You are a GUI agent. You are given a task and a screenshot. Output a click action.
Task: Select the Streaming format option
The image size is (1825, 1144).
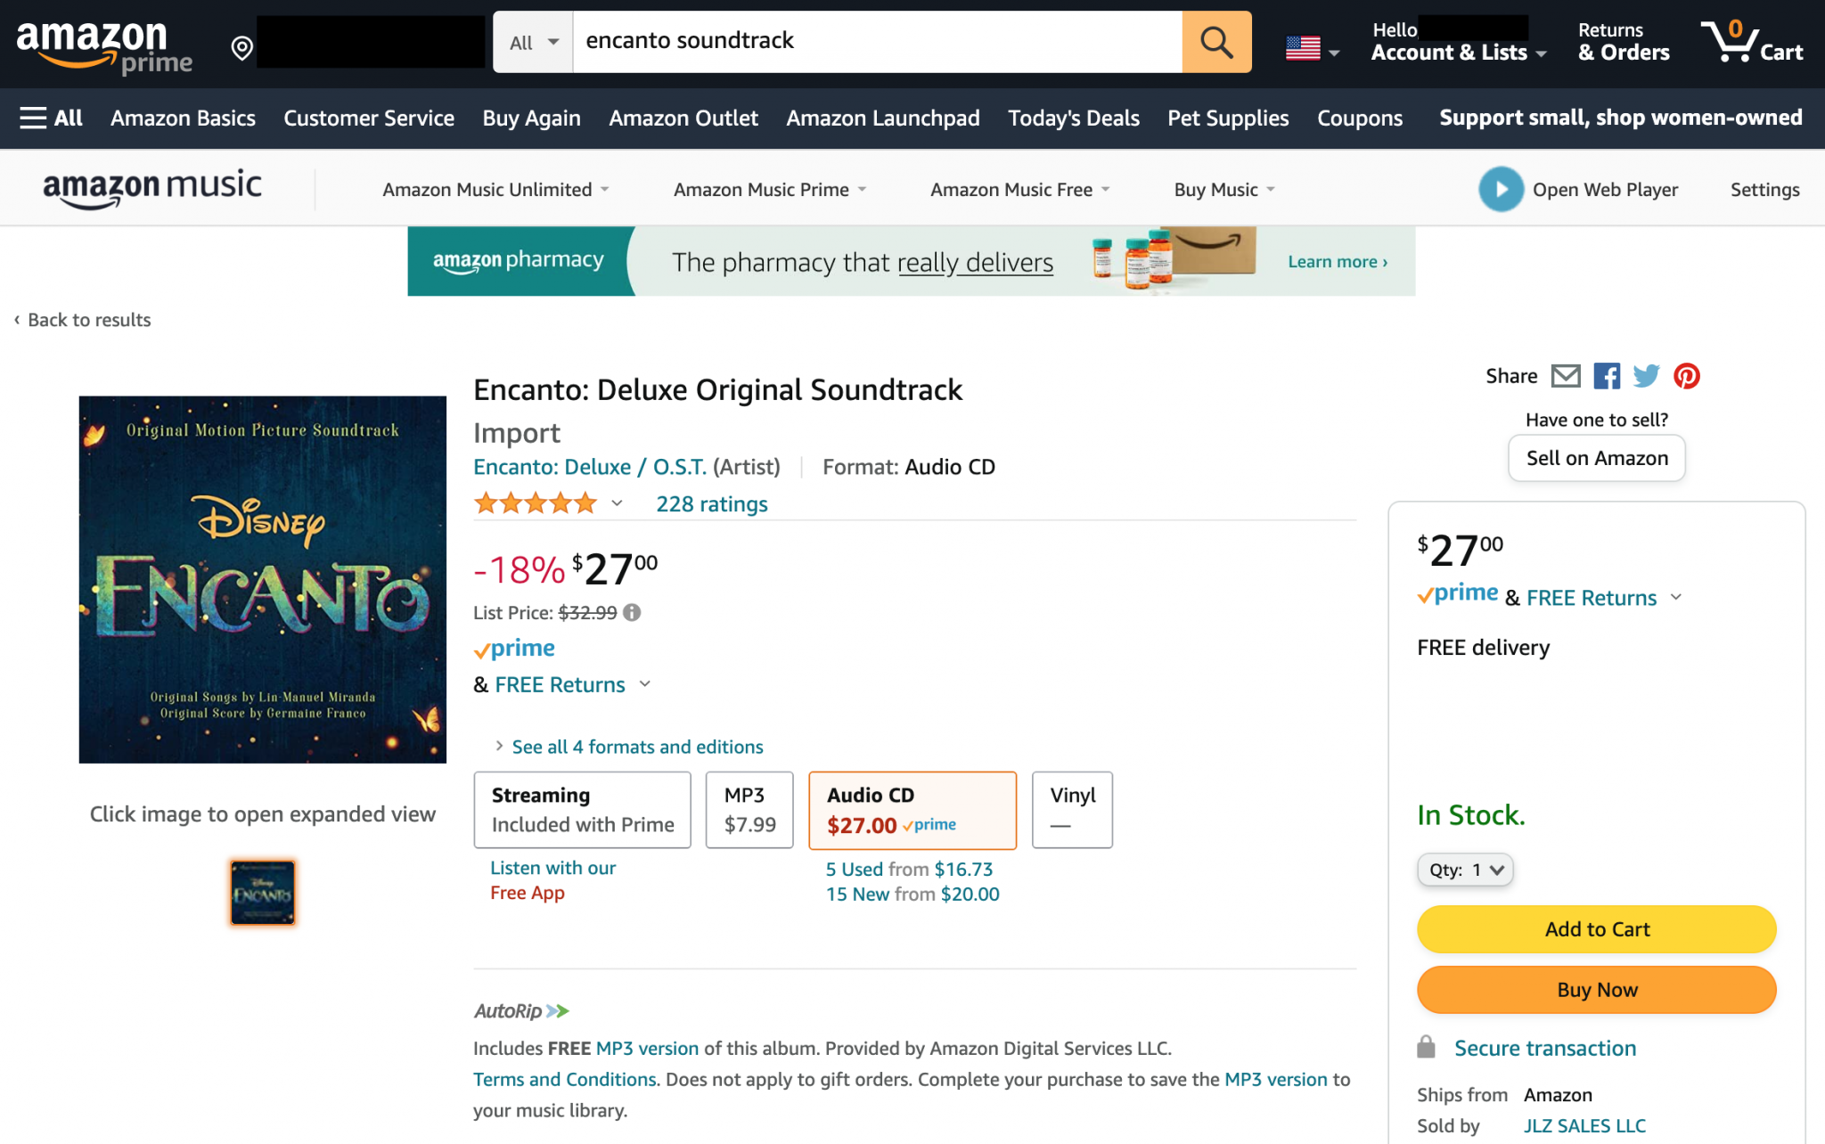coord(582,810)
